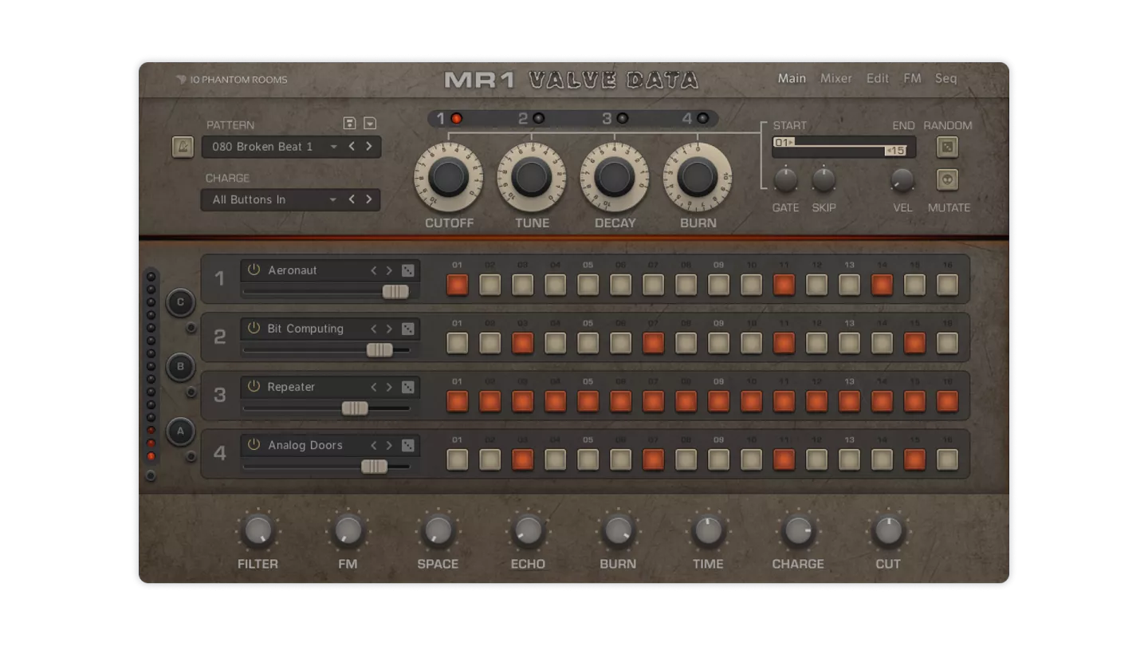
Task: Click the save pattern disk icon
Action: pyautogui.click(x=349, y=123)
